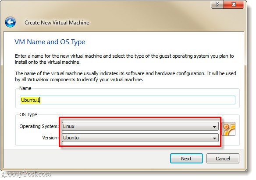This screenshot has width=256, height=180.
Task: Click the groovyPost.com watermark
Action: 26,174
